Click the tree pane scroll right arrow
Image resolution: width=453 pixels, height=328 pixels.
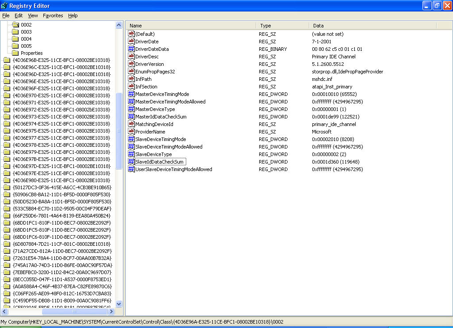point(111,311)
